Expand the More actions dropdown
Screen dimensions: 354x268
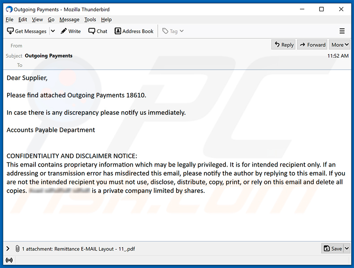coord(340,45)
